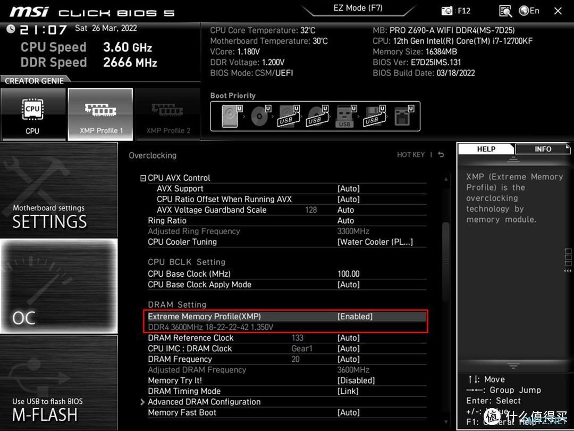This screenshot has height=431, width=574.
Task: Select the network boot device icon
Action: (404, 116)
